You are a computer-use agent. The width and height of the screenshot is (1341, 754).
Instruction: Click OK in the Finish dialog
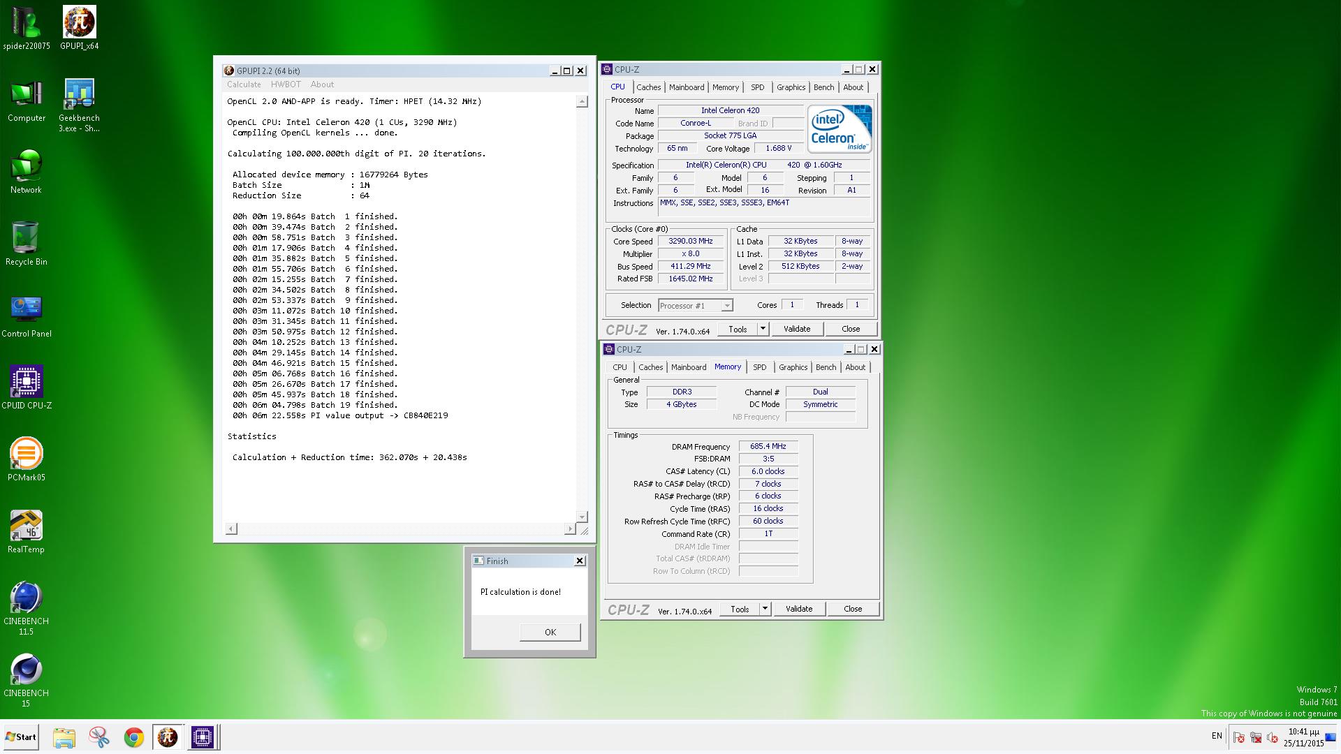point(550,632)
